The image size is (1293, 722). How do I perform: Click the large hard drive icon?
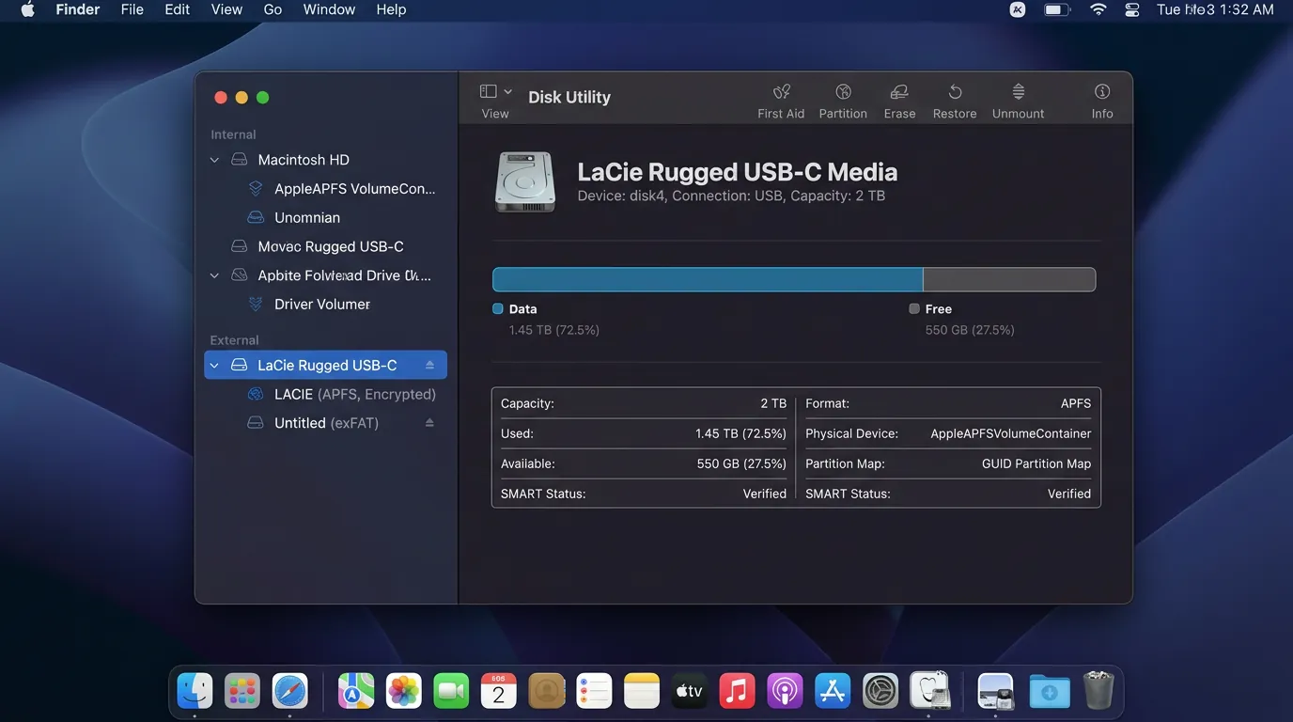(x=525, y=181)
